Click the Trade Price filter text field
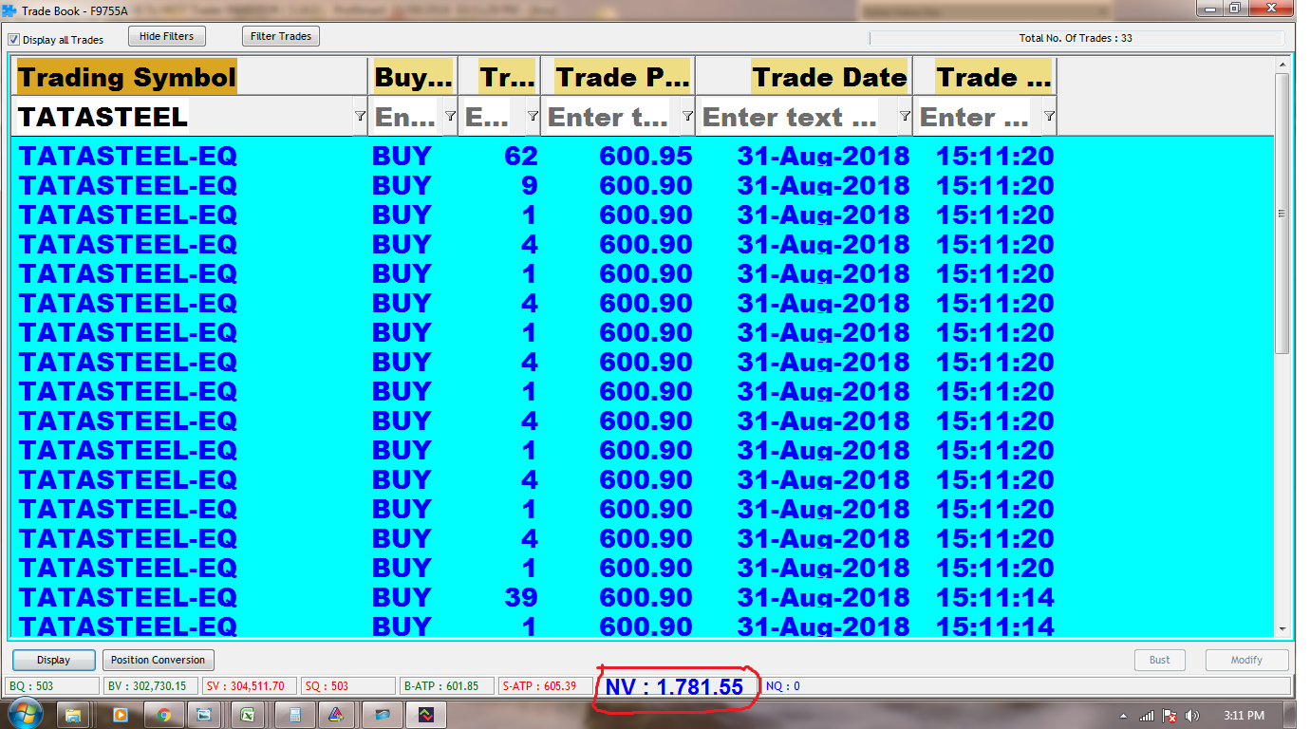The width and height of the screenshot is (1310, 729). (613, 117)
